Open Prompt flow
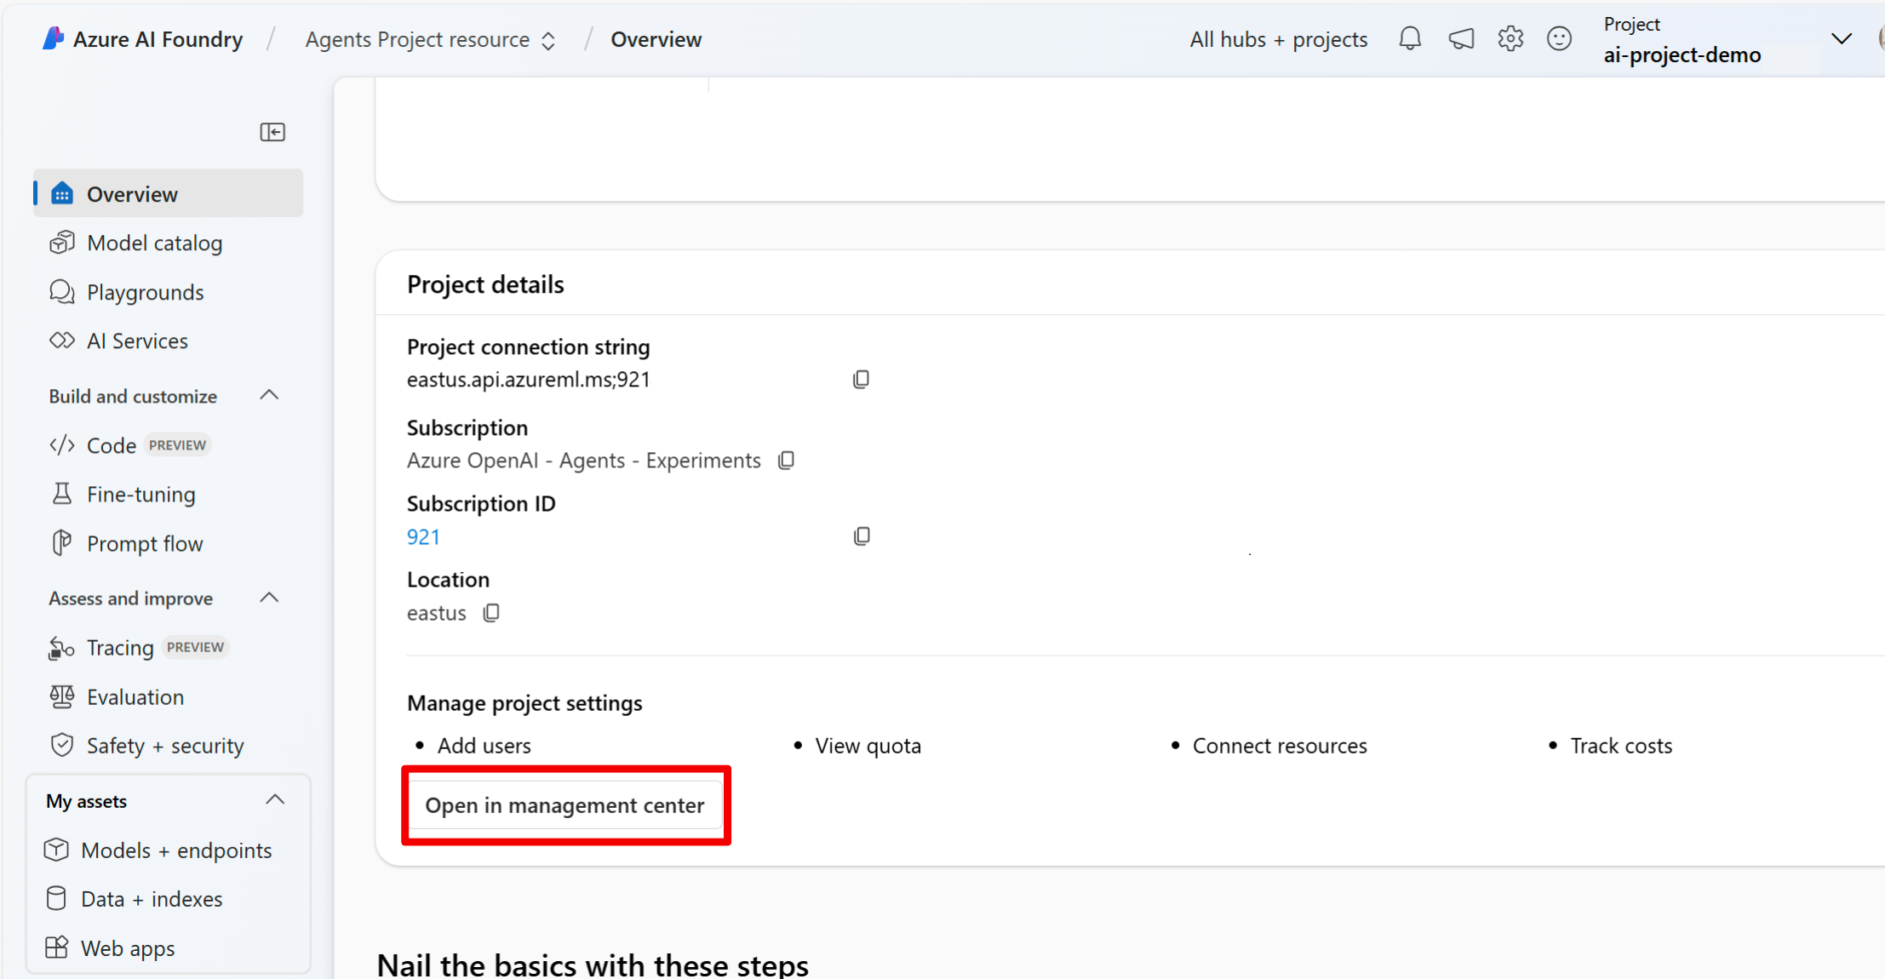This screenshot has width=1885, height=979. tap(145, 543)
